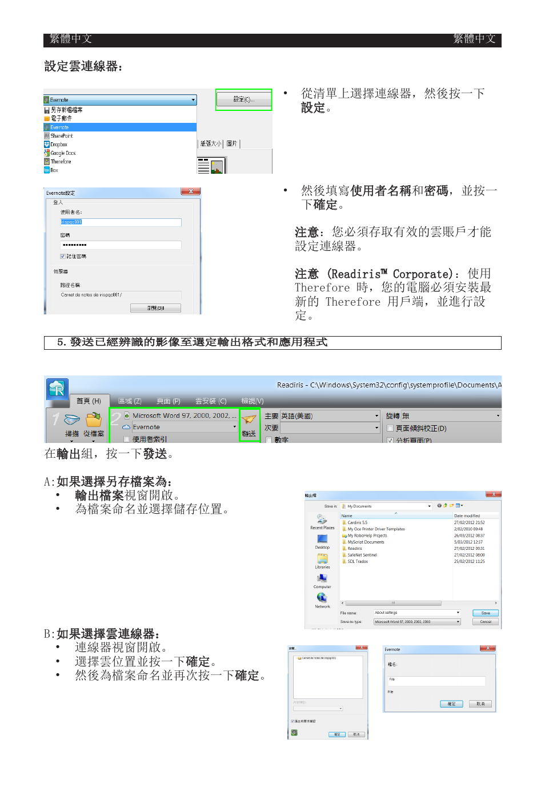
Task: Open the 首頁 (H) ribbon tab
Action: (x=89, y=401)
